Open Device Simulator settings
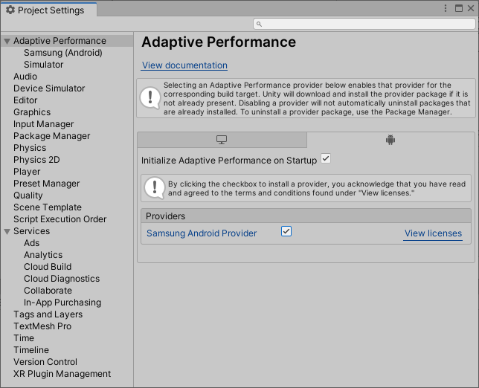 click(x=49, y=88)
